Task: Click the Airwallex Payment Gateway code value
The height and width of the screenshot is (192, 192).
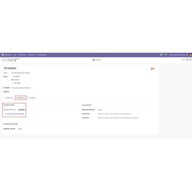Action: point(21,73)
